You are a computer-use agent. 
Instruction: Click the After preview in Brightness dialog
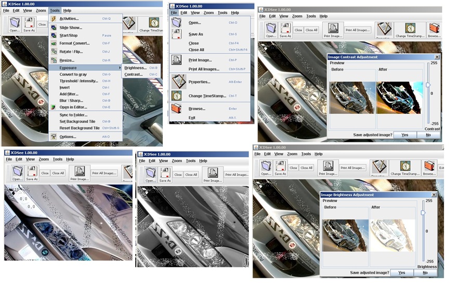pos(392,236)
